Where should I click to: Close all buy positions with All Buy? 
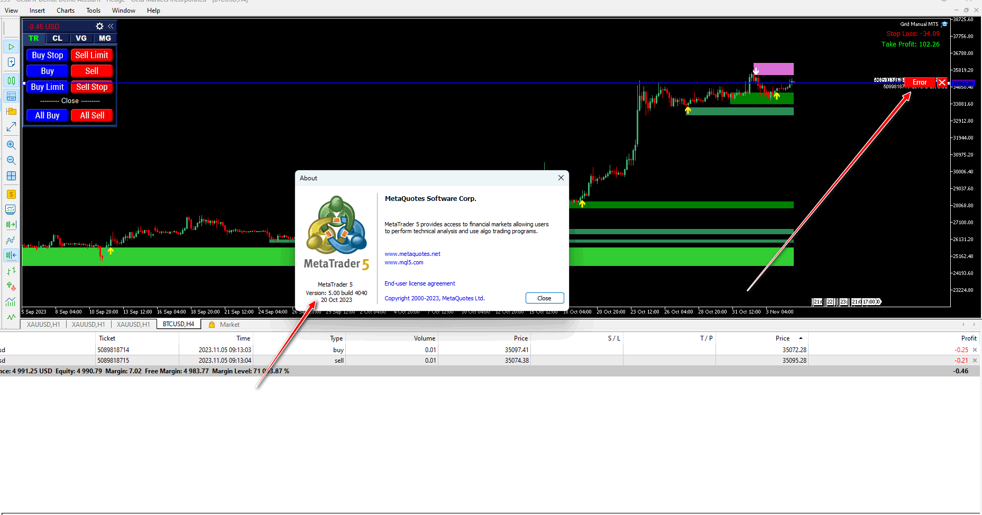(48, 115)
